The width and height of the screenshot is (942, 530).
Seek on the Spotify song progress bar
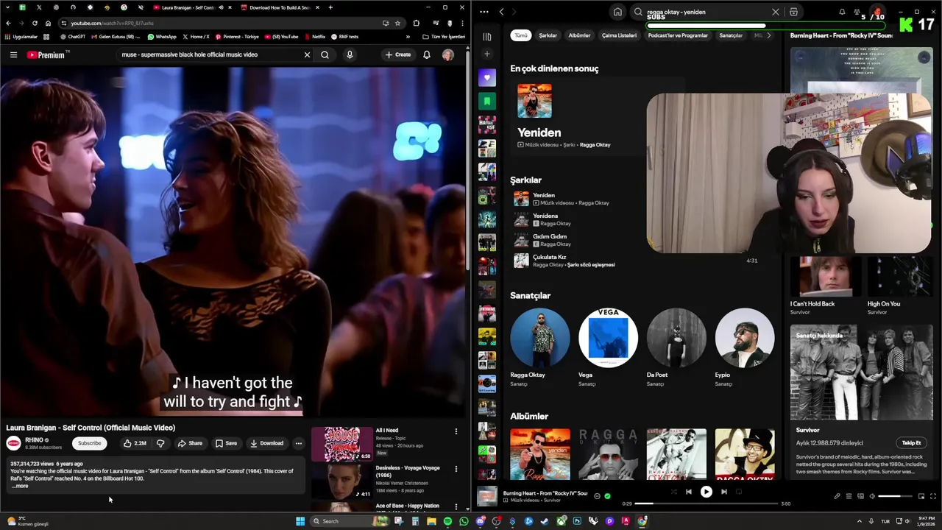pyautogui.click(x=706, y=504)
